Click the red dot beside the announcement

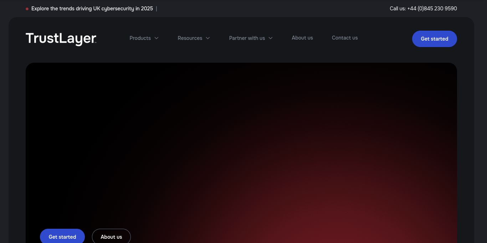pyautogui.click(x=27, y=9)
